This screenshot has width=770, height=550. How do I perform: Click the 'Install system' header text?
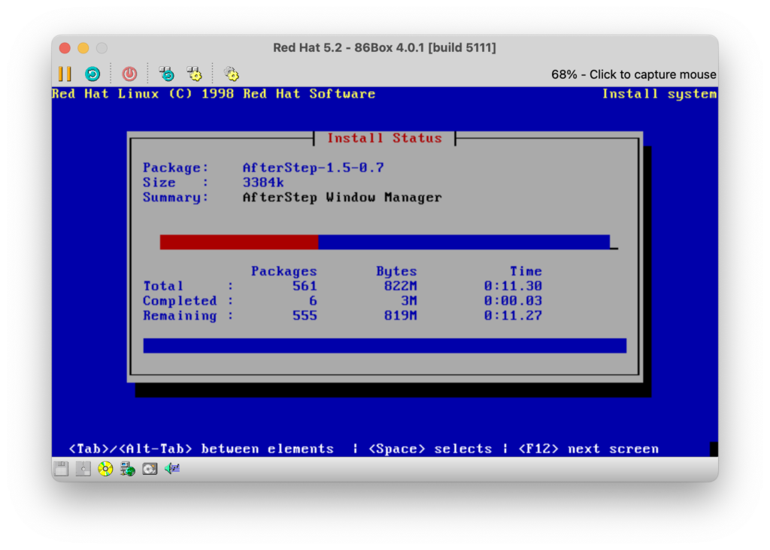pyautogui.click(x=659, y=94)
